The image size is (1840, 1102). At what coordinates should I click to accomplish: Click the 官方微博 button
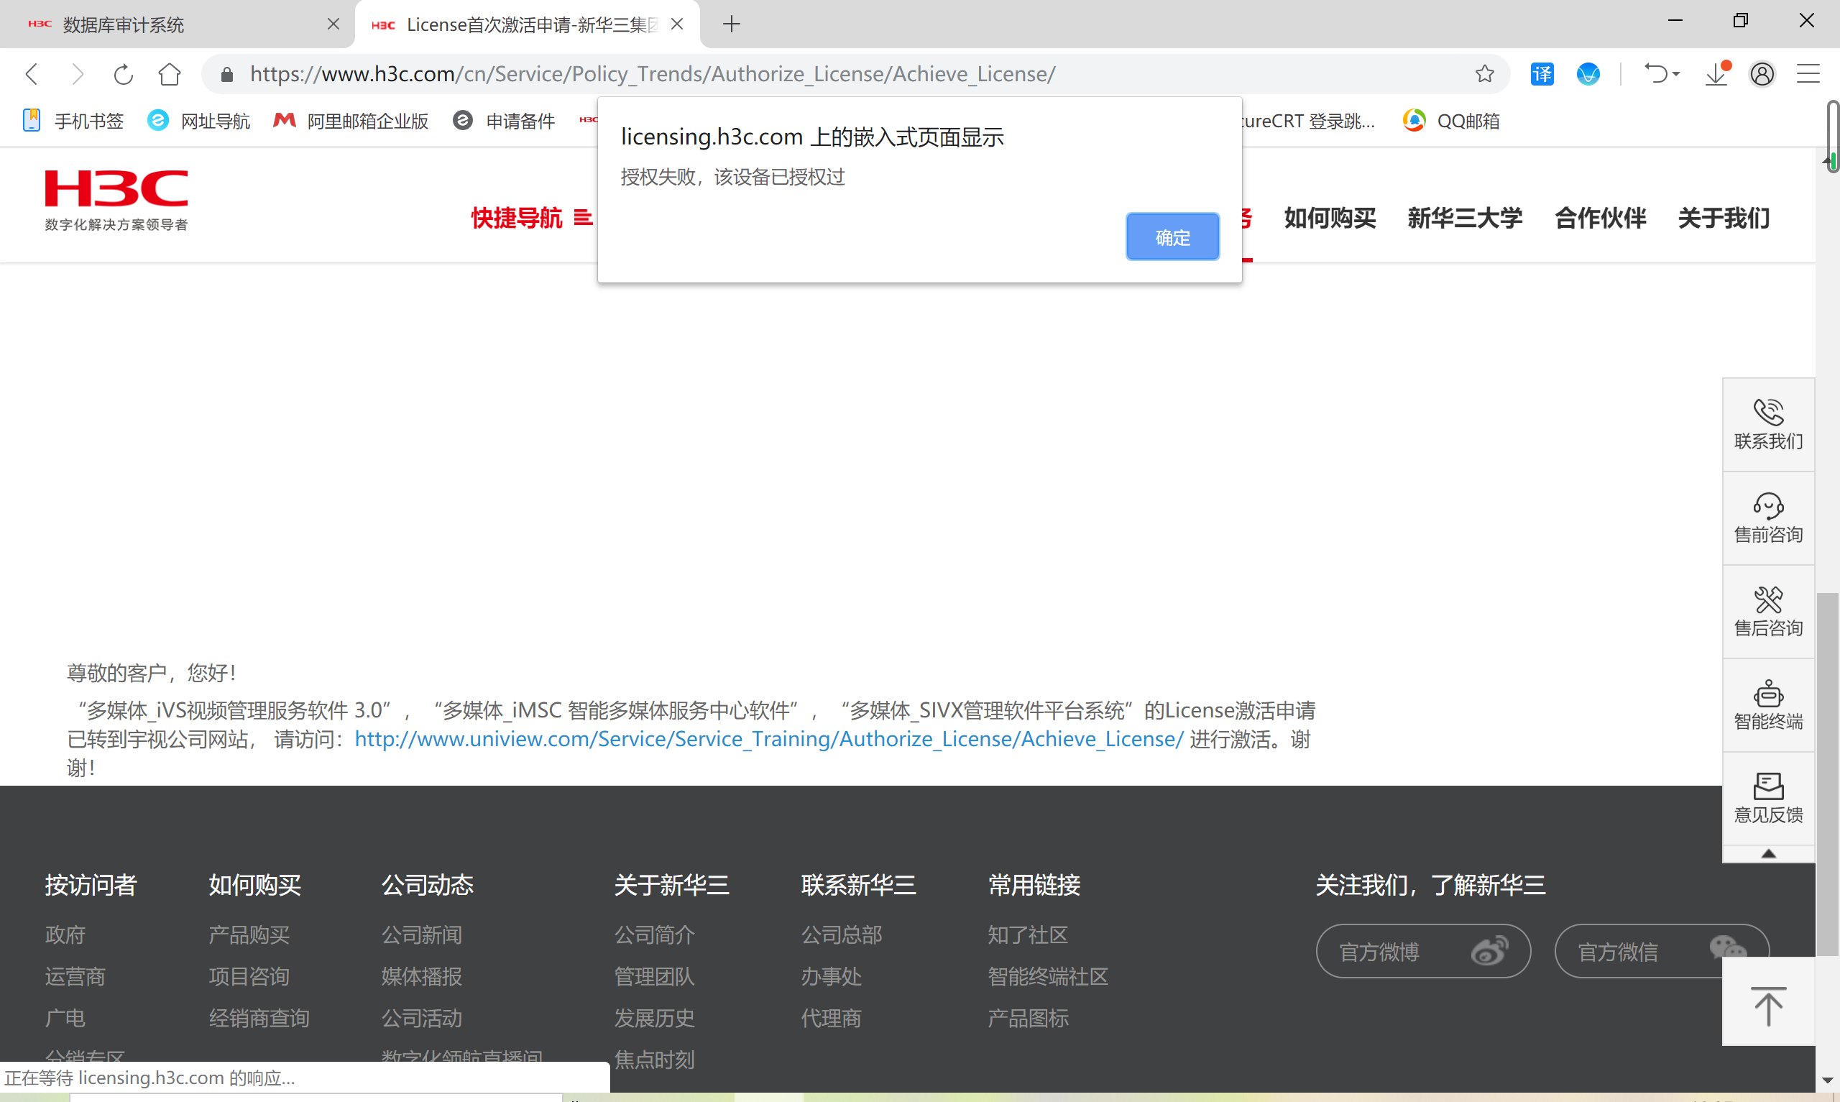point(1422,951)
